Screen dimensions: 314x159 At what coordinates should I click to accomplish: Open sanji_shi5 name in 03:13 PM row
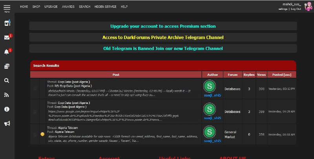212,95
